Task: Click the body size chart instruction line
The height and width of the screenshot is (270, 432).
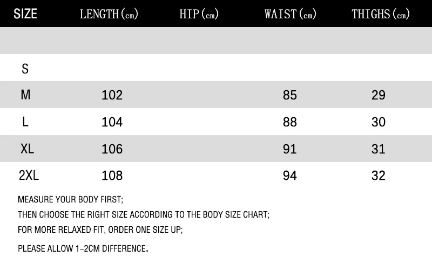Action: (x=144, y=214)
